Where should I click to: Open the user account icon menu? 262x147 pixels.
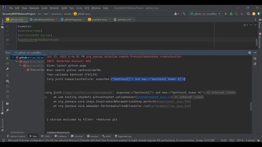[x=176, y=14]
